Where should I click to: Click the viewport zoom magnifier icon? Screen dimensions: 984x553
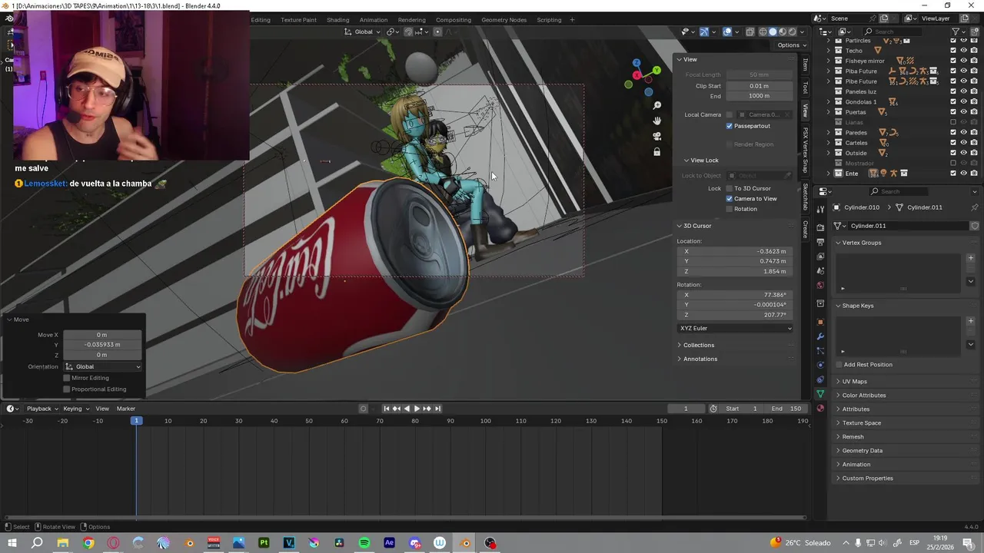[657, 105]
